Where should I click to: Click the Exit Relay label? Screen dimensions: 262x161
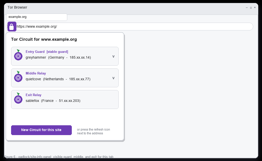click(34, 95)
